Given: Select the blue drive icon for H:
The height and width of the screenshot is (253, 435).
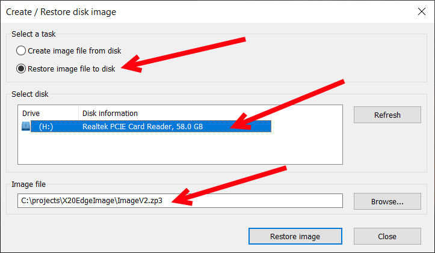Looking at the screenshot, I should pyautogui.click(x=25, y=126).
